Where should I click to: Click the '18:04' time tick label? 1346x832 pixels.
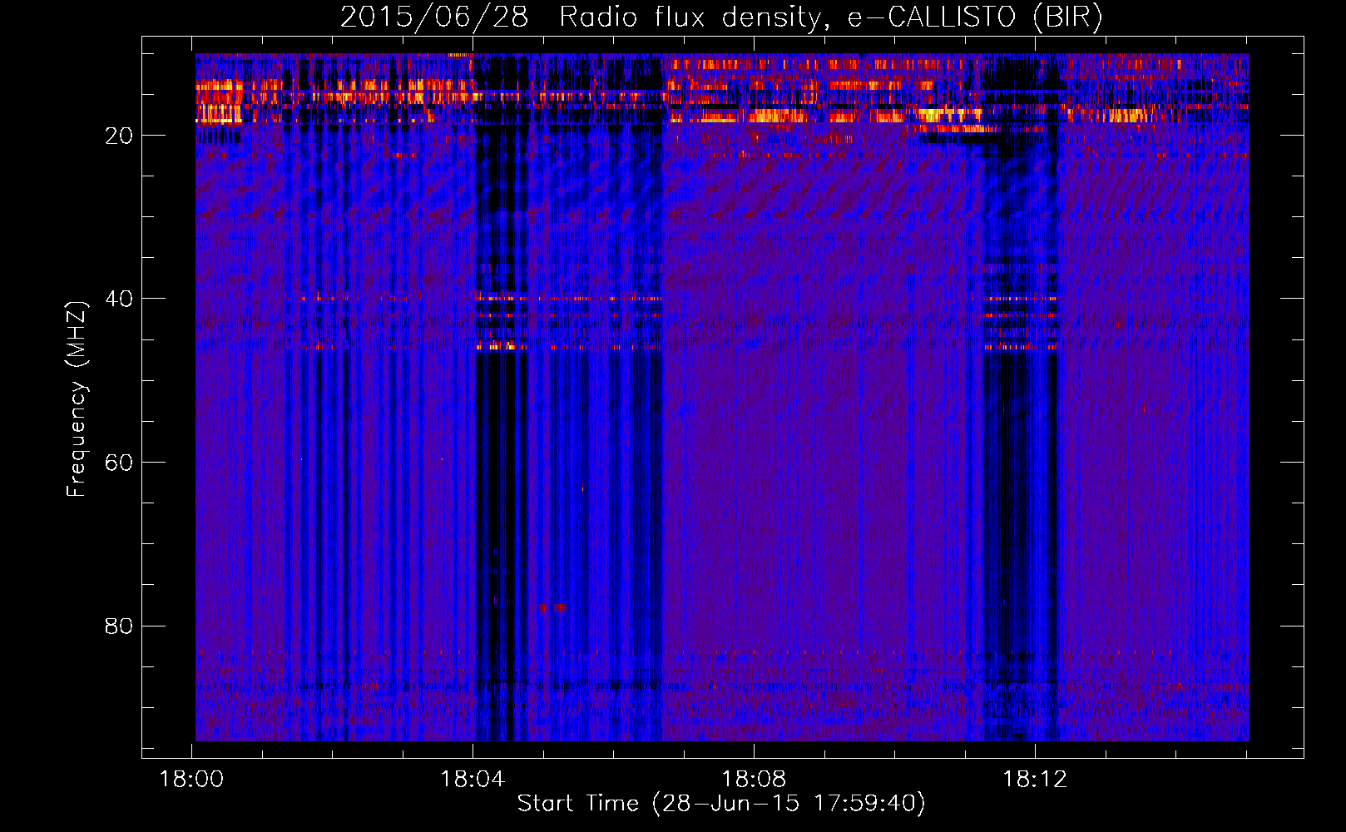click(473, 780)
